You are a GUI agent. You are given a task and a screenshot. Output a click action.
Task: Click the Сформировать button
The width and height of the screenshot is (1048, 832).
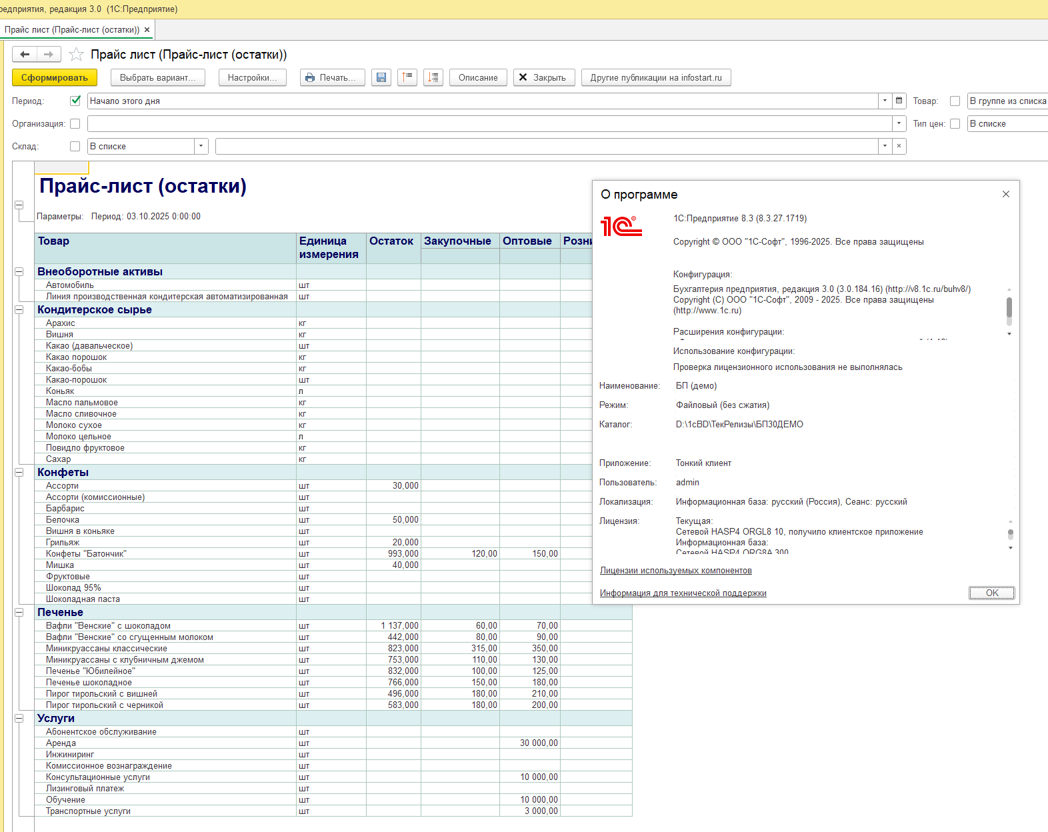point(55,77)
